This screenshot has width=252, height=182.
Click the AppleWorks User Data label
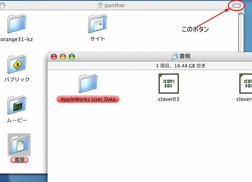tap(88, 99)
